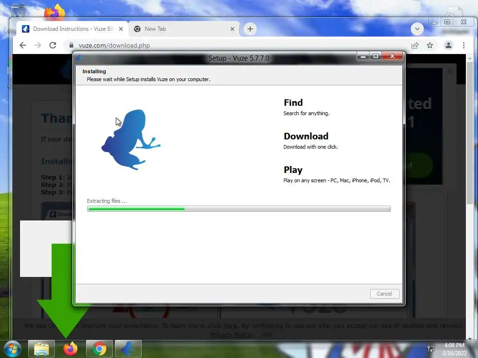Click the Chrome icon on the New Tab tab
478x358 pixels.
pyautogui.click(x=137, y=29)
